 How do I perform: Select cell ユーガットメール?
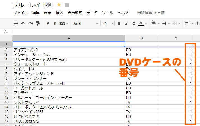coord(69,88)
